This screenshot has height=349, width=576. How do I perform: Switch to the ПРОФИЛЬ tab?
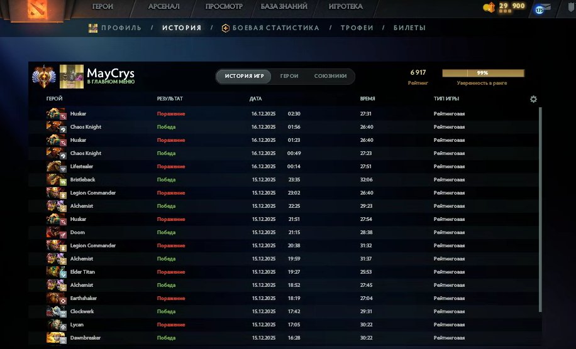(x=121, y=28)
